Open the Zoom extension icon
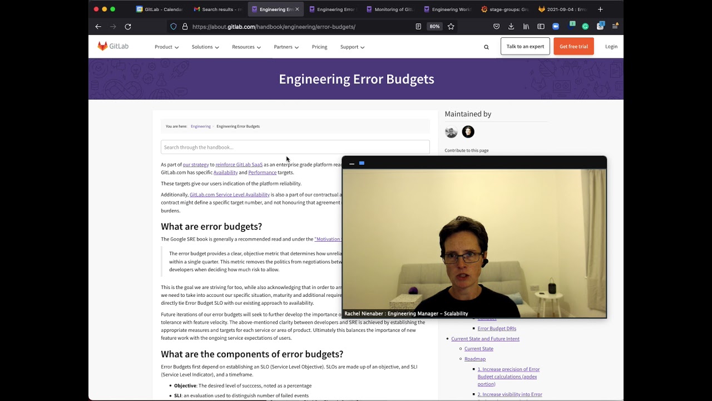The image size is (712, 401). click(x=556, y=27)
